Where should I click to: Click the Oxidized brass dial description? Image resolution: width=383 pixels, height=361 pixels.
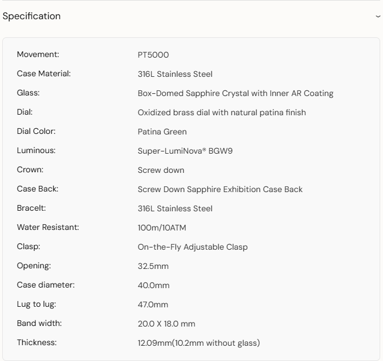222,112
